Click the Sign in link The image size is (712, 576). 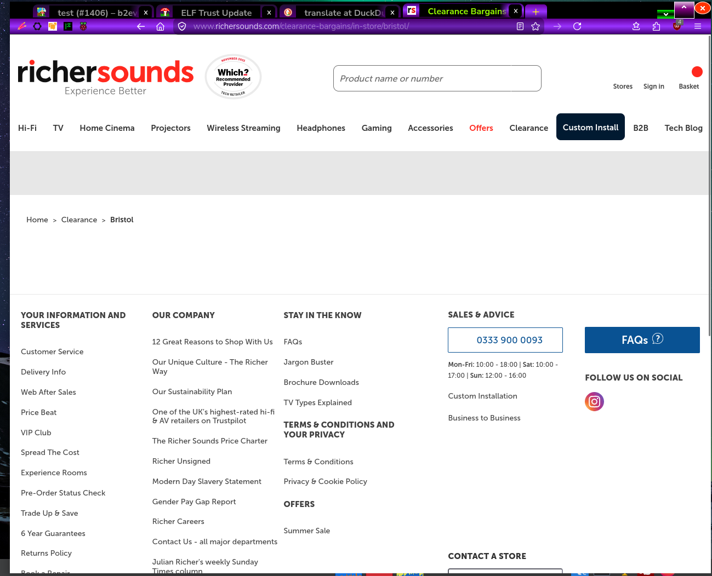click(x=654, y=87)
